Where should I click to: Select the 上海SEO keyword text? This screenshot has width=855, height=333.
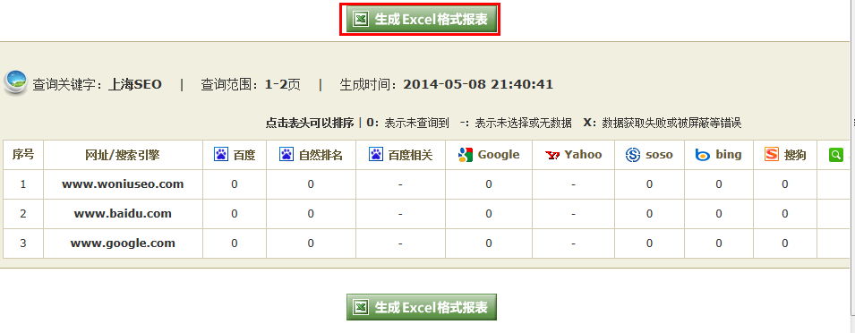tap(135, 84)
